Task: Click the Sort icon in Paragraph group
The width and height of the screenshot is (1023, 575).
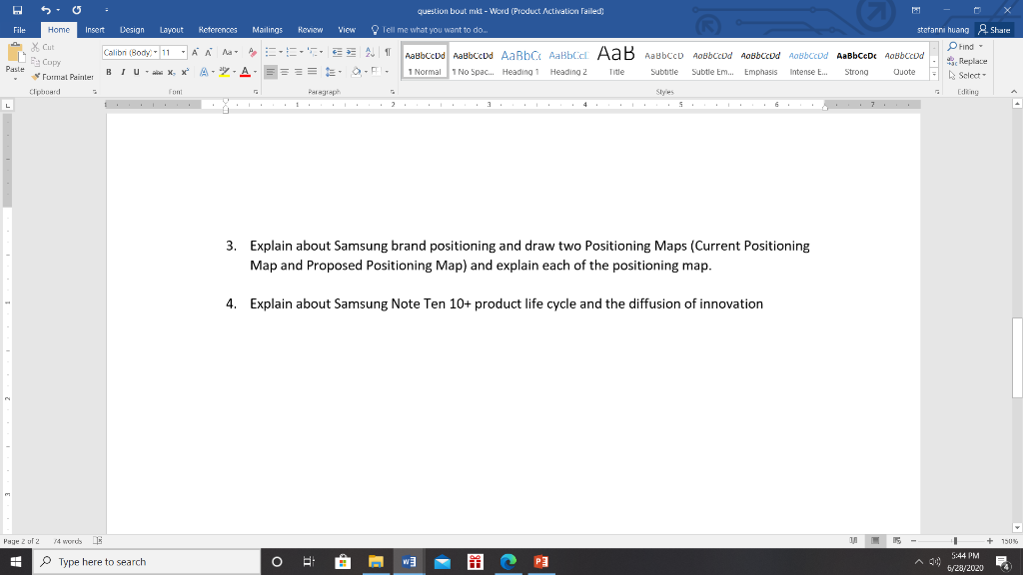Action: (x=369, y=53)
